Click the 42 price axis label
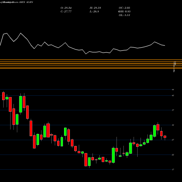Image resolution: width=182 pixels, height=182 pixels. (x=173, y=95)
